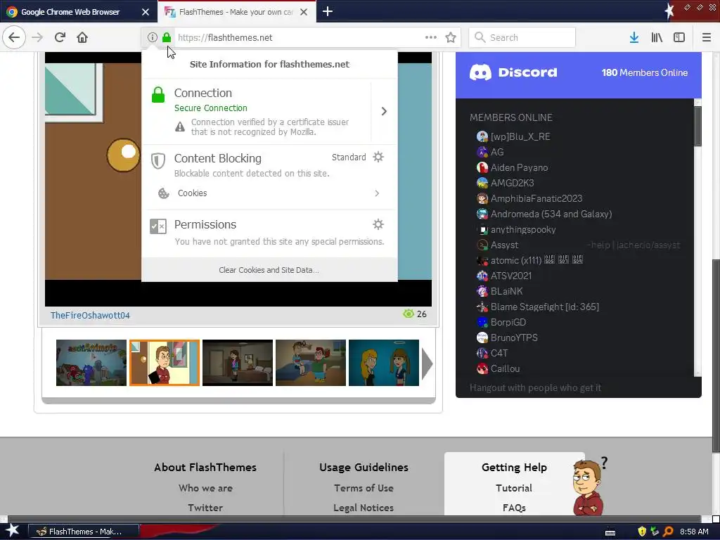720x540 pixels.
Task: Click the page vertical scrollbar
Action: coord(716,356)
